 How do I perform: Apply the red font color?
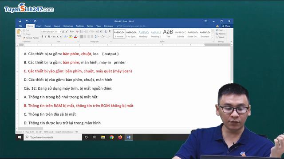coord(75,37)
